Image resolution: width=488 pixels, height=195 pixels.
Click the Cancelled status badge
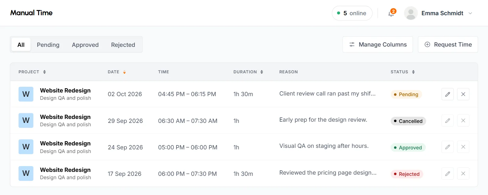[408, 121]
